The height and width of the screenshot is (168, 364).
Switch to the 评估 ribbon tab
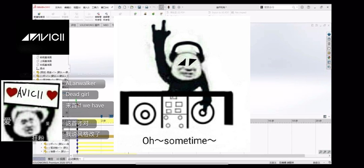click(73, 25)
